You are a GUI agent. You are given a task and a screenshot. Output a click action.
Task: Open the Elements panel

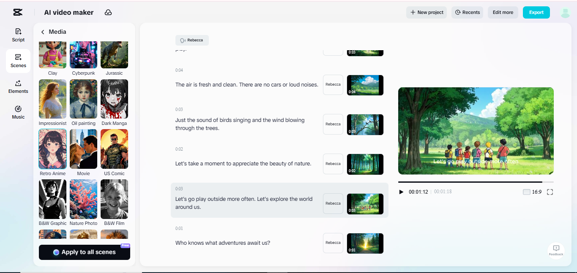click(18, 86)
